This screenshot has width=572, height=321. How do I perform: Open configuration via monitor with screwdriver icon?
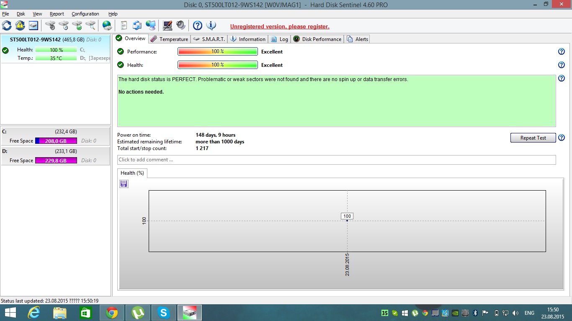pyautogui.click(x=167, y=25)
